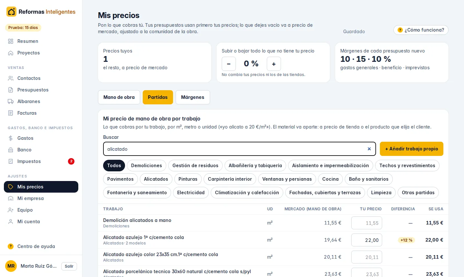This screenshot has width=464, height=277.
Task: Open Mi empresa via its building icon
Action: coord(11,198)
